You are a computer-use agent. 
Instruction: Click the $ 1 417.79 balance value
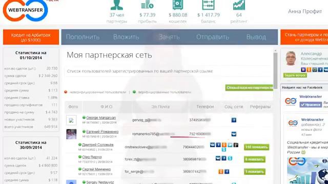(x=209, y=15)
